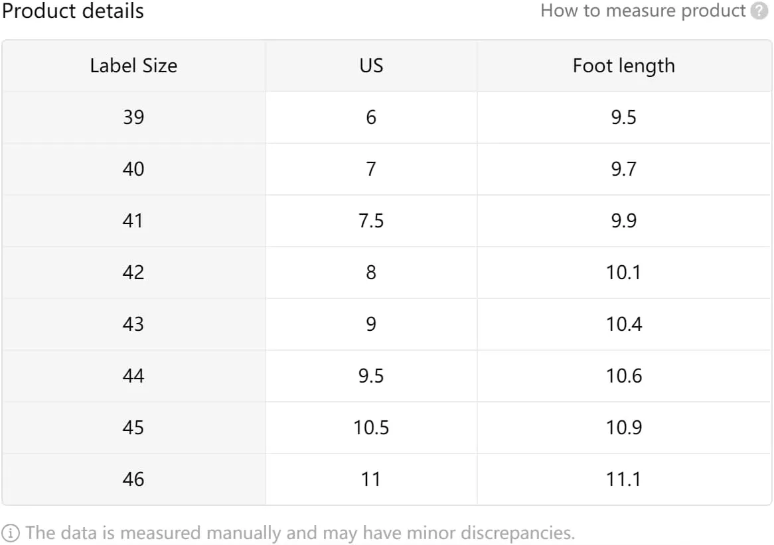Open the How to measure product link
The width and height of the screenshot is (774, 545).
[643, 11]
